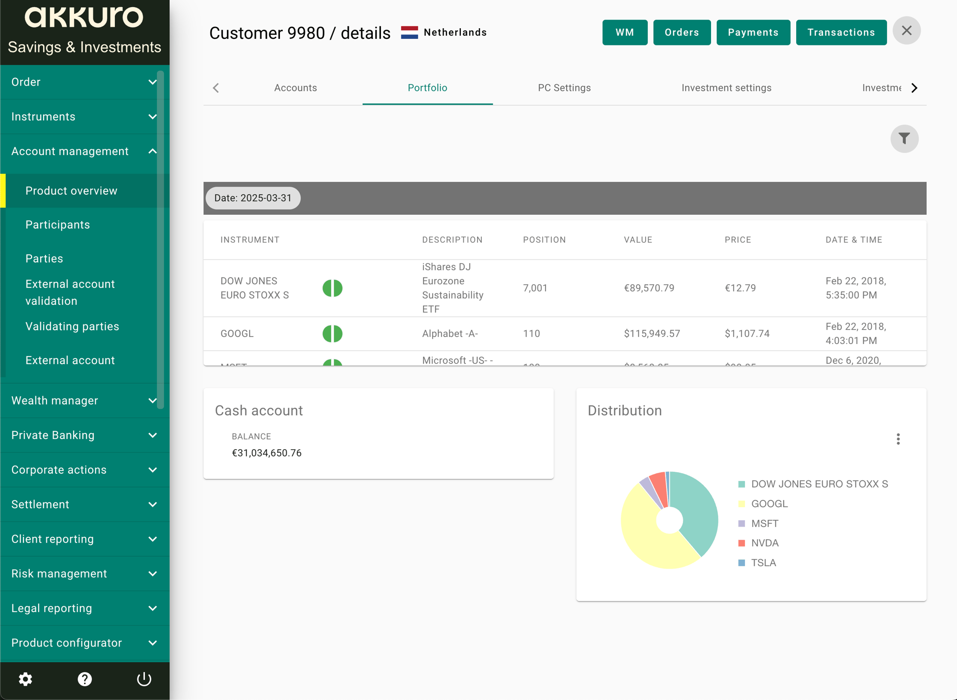The width and height of the screenshot is (957, 700).
Task: Click the $1,107.74 price cell
Action: (x=747, y=333)
